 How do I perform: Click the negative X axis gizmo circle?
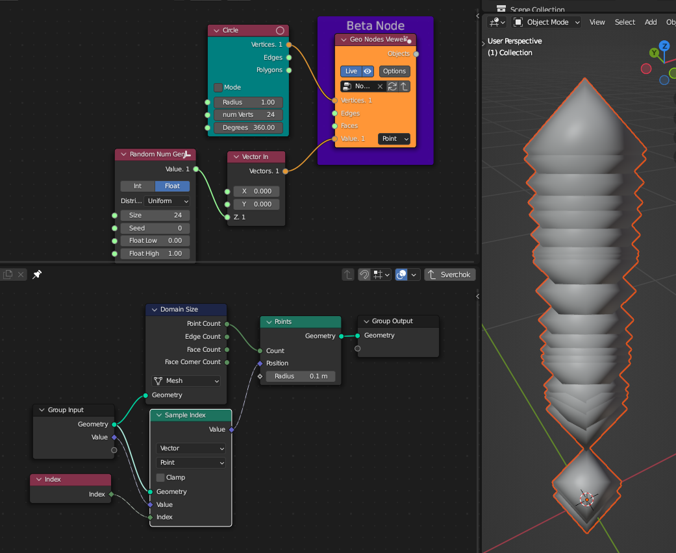646,69
